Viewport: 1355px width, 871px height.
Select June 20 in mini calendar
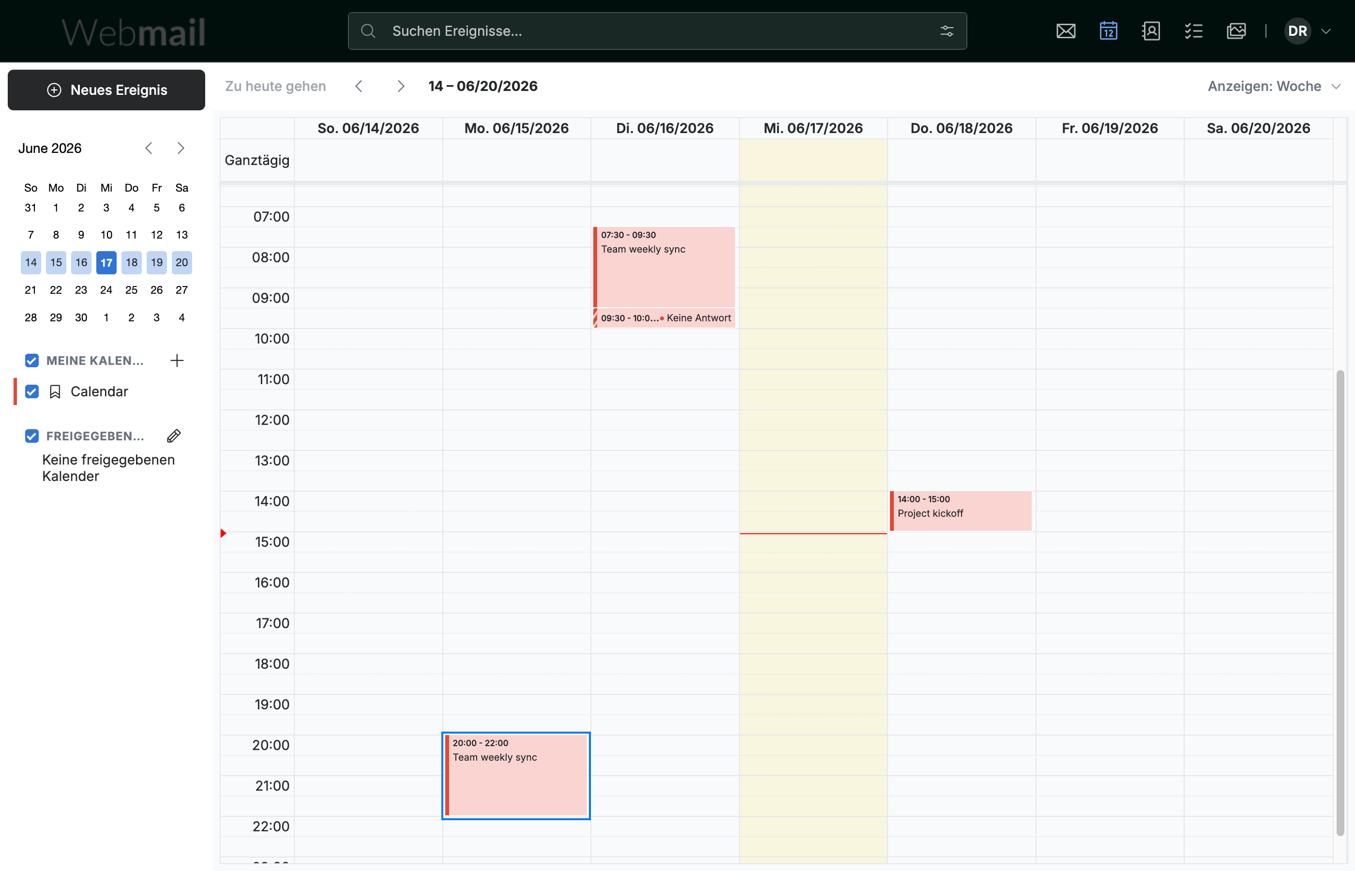click(x=181, y=262)
